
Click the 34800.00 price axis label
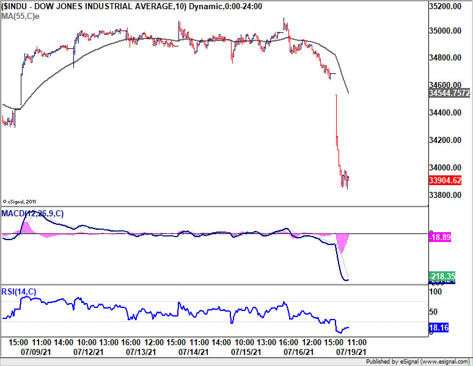(x=446, y=57)
